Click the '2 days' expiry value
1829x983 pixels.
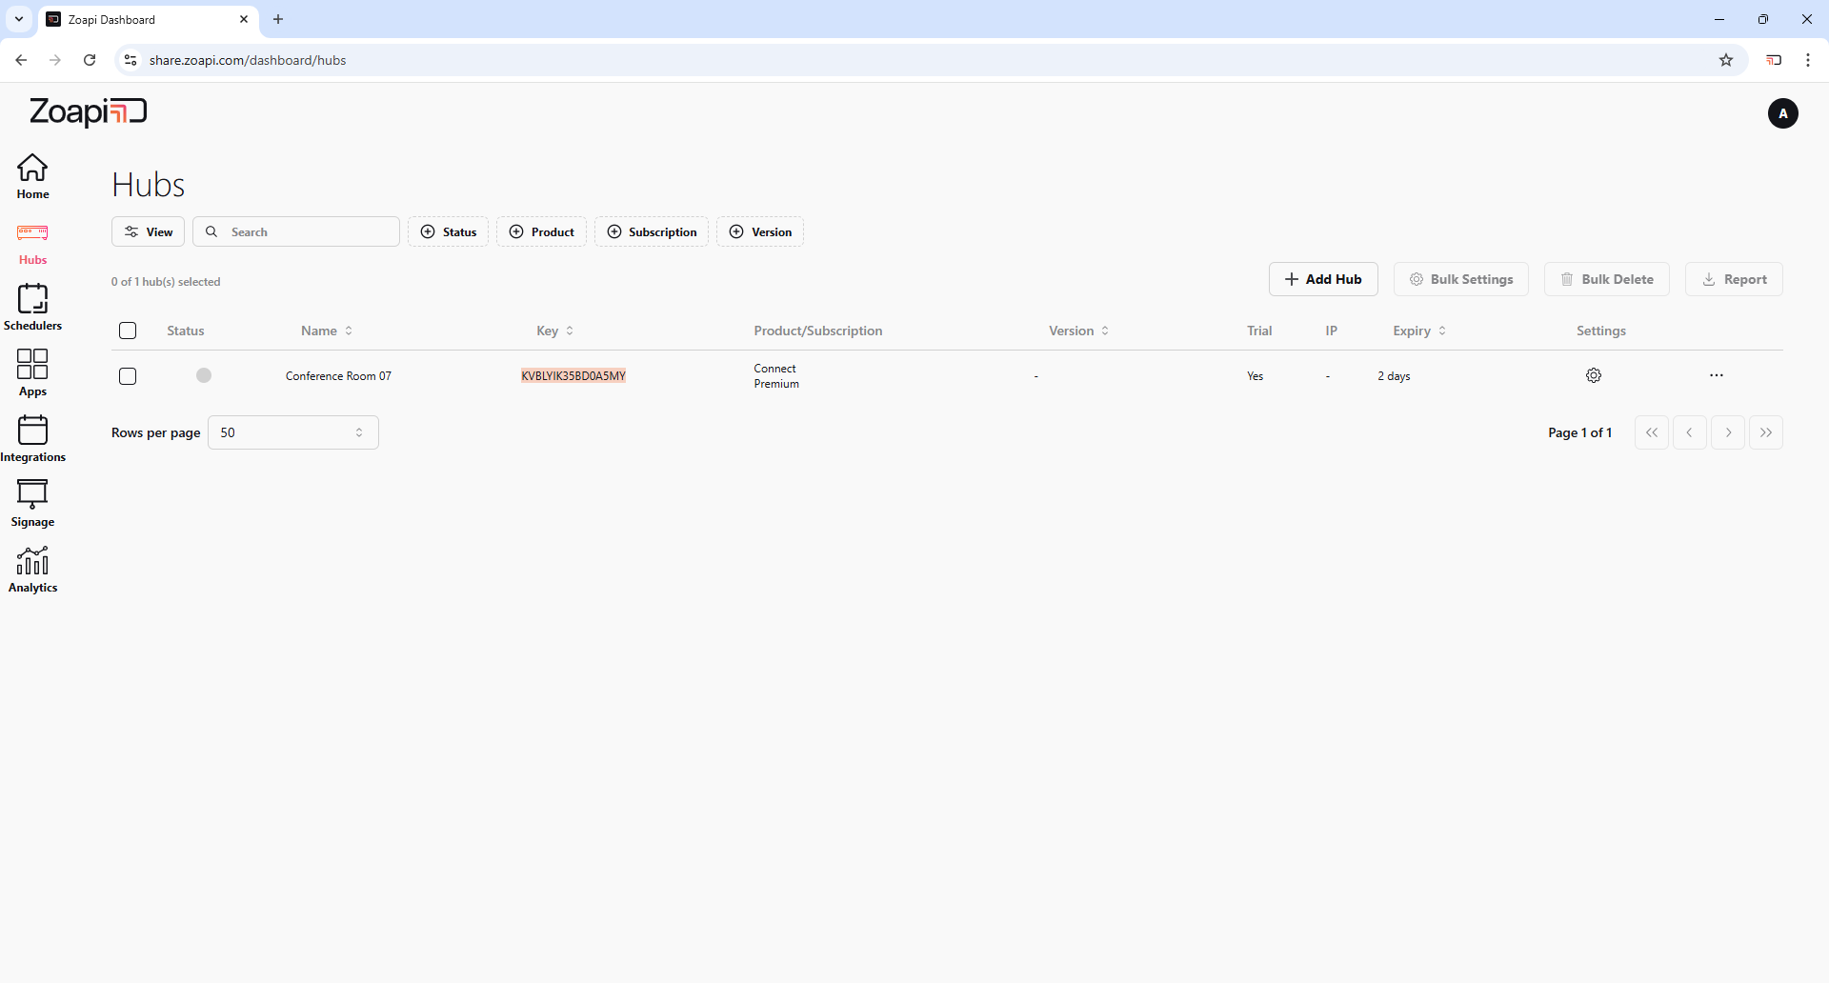[x=1394, y=376]
